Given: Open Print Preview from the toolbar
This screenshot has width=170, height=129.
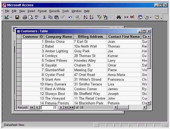Looking at the screenshot, I should (31, 17).
